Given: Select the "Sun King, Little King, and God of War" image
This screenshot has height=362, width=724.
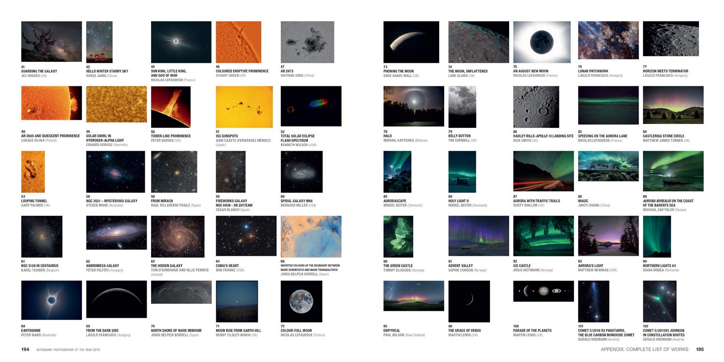Looking at the screenshot, I should 181,41.
